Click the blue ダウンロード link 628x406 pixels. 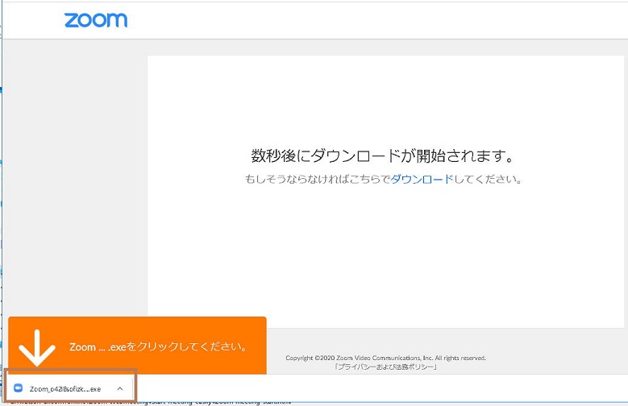pos(422,180)
